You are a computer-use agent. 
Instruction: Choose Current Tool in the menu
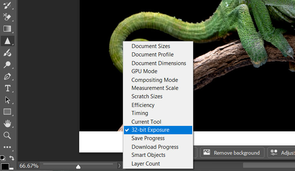158,122
